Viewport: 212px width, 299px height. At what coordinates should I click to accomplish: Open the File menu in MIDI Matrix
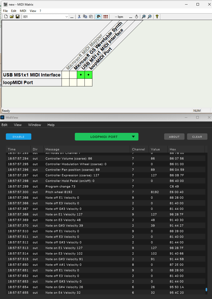coord(5,11)
